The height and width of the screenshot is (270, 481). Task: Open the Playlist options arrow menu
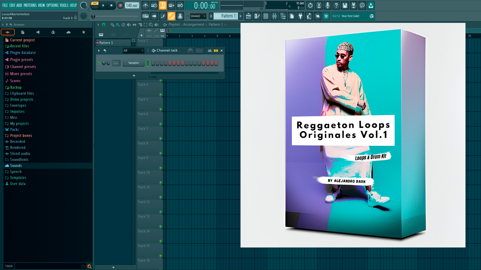[x=99, y=25]
